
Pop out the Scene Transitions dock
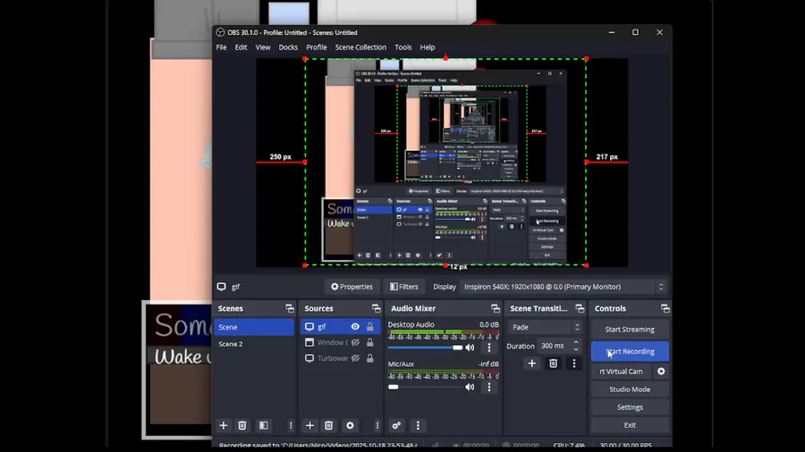pos(580,308)
